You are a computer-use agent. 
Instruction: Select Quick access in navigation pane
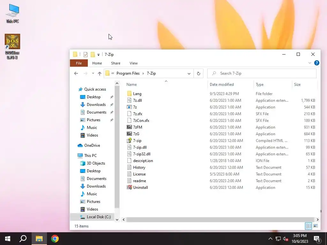[95, 89]
